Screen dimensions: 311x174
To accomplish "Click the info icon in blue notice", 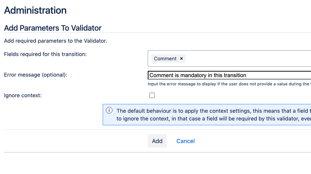I will [x=109, y=110].
